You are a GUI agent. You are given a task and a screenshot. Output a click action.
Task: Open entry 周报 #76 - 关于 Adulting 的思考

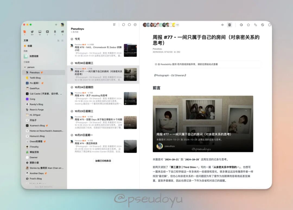[103, 98]
